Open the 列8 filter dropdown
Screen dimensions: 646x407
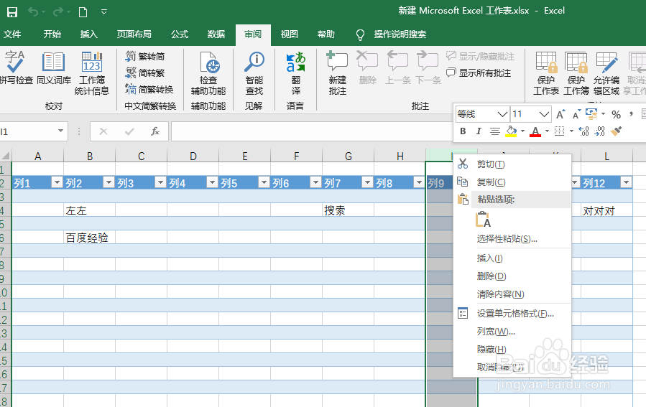pos(419,182)
